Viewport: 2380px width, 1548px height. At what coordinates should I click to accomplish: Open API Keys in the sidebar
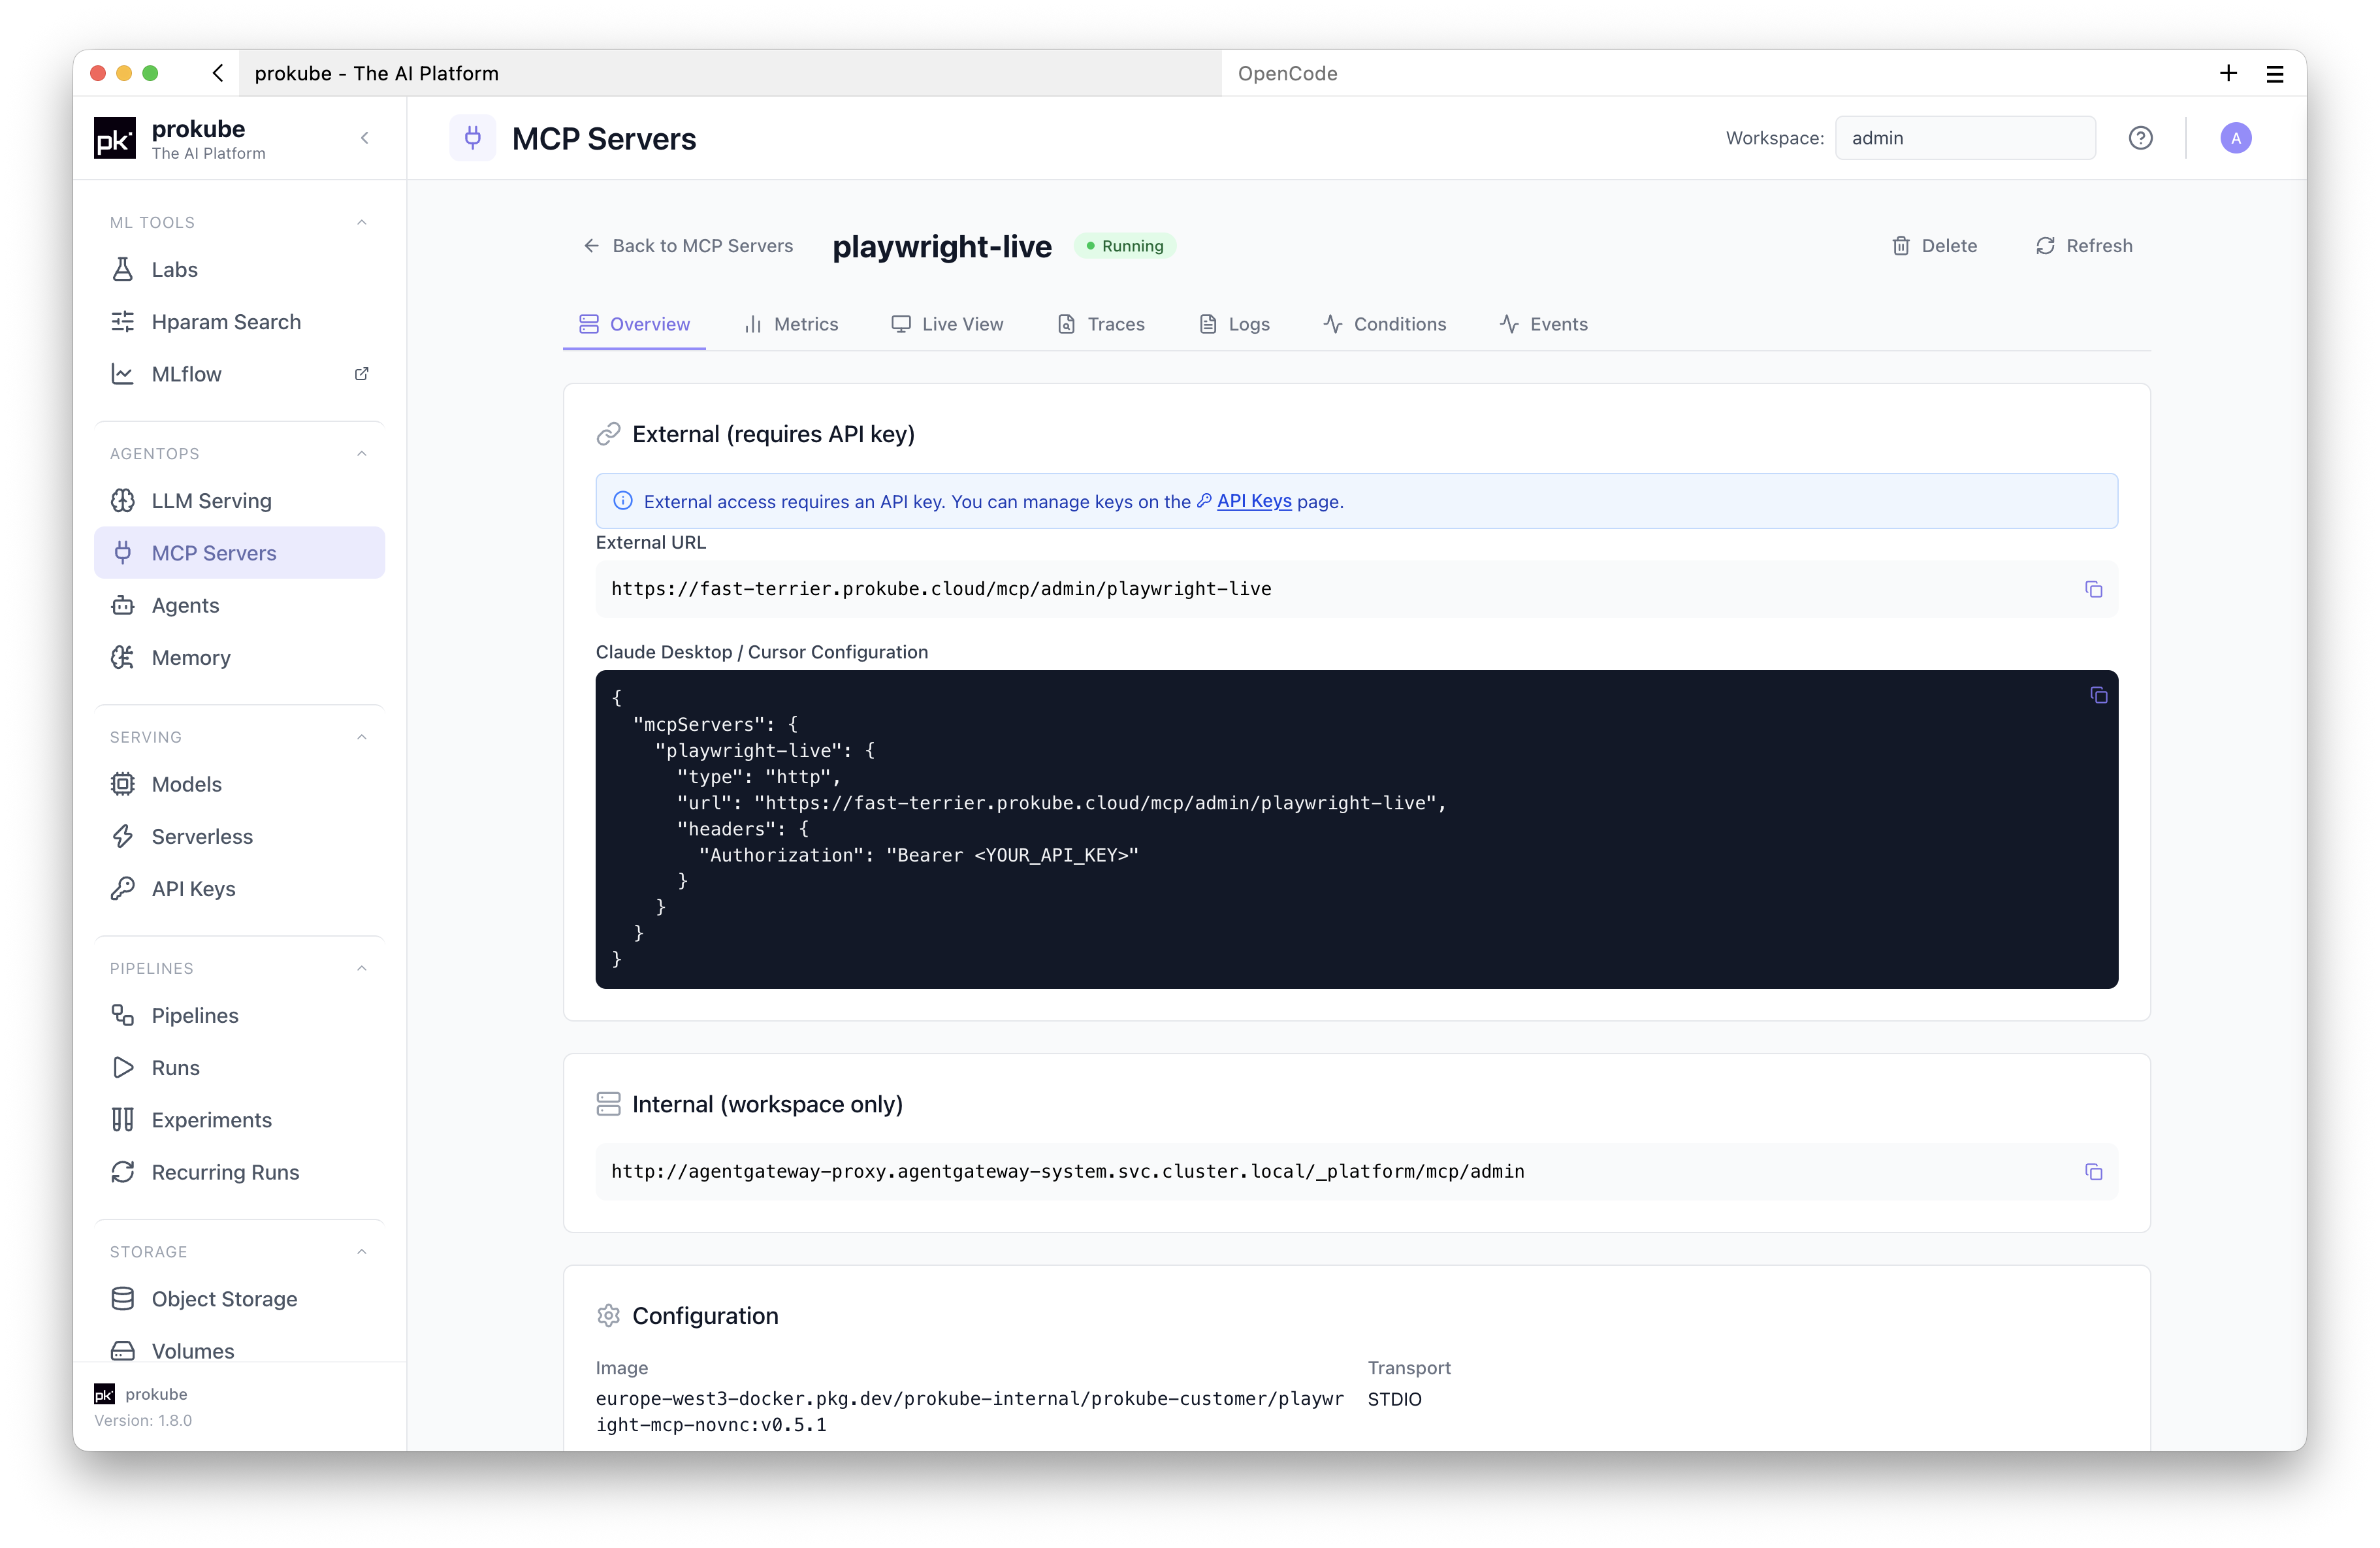[x=239, y=888]
